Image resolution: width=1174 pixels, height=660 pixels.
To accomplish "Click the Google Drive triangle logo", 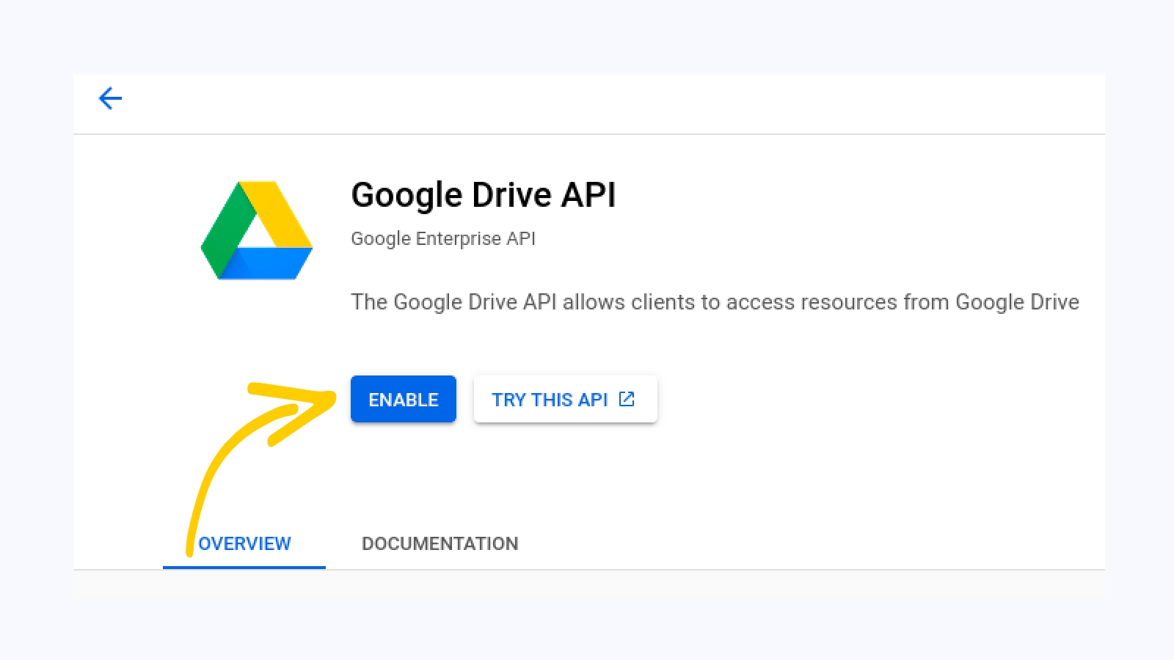I will pyautogui.click(x=257, y=230).
